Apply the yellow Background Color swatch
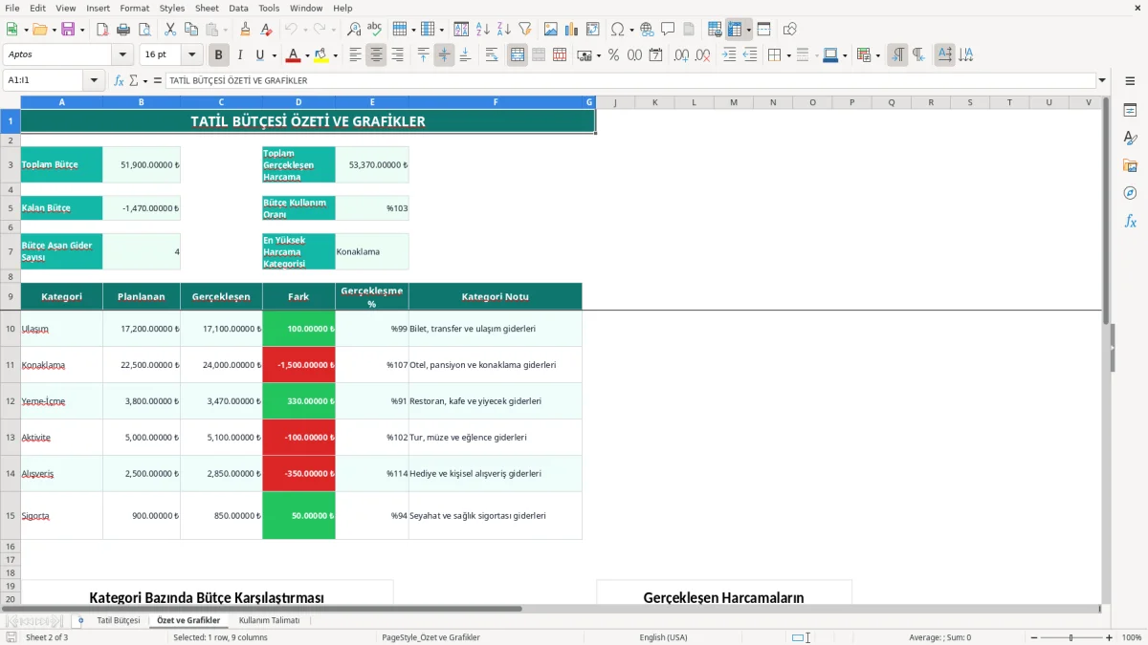 coord(320,55)
